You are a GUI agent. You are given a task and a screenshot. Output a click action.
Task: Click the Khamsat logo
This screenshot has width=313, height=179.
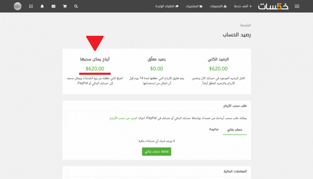tap(273, 6)
